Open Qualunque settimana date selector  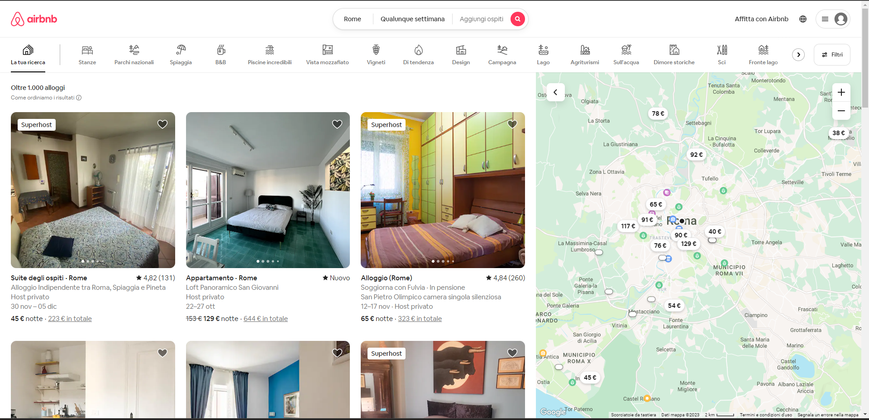pyautogui.click(x=412, y=19)
